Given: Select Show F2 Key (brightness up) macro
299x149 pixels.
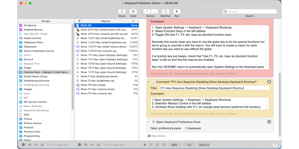Looking at the screenshot, I should [107, 81].
